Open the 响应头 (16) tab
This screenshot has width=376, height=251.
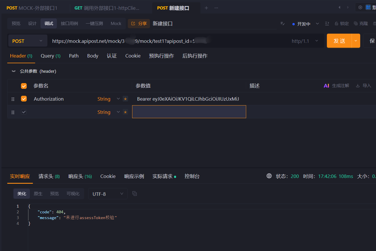coord(80,176)
